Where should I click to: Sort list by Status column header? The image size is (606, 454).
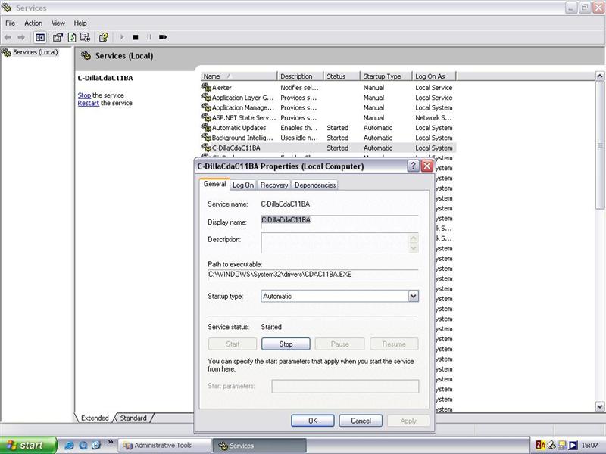pyautogui.click(x=342, y=76)
